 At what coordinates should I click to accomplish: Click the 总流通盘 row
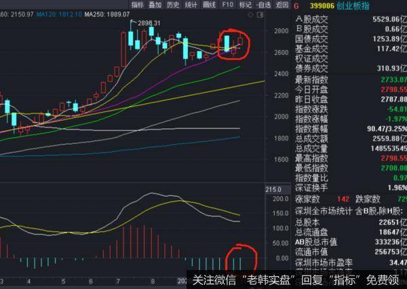click(x=351, y=232)
